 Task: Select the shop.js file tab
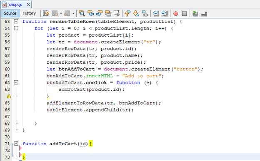(15, 5)
